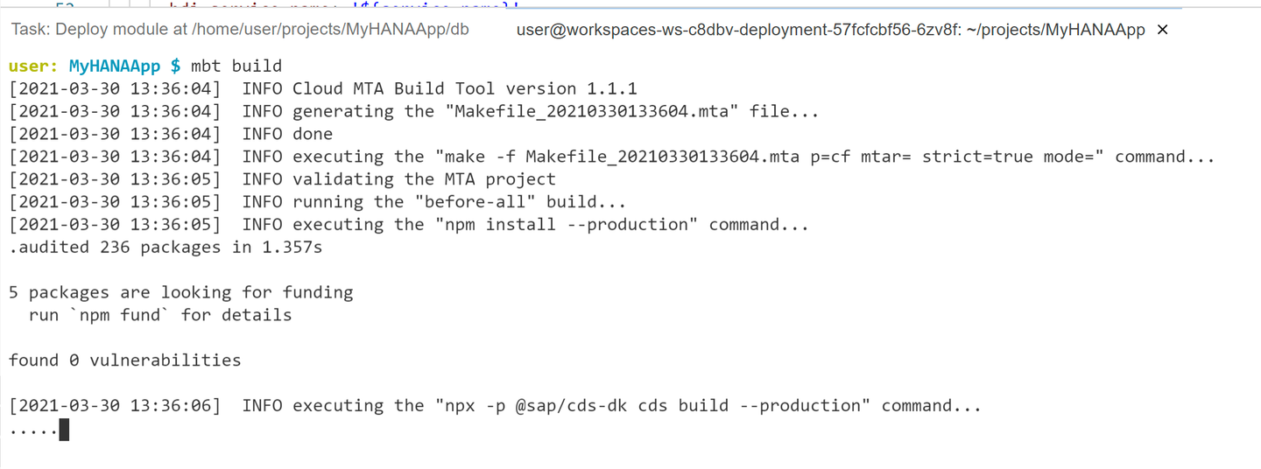This screenshot has width=1261, height=469.
Task: Click the 'user:' prompt label
Action: pyautogui.click(x=34, y=66)
